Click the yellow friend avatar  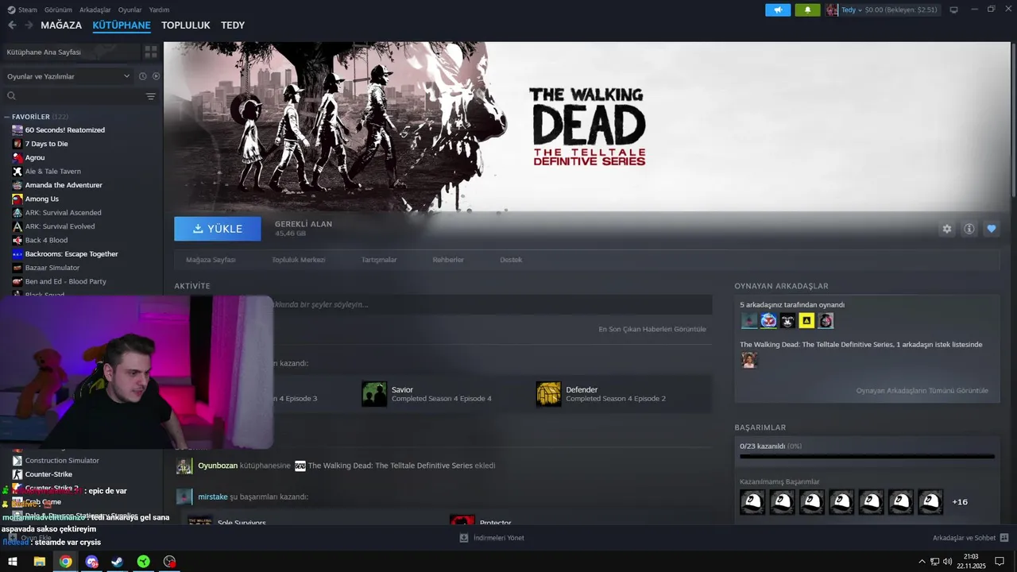point(806,320)
